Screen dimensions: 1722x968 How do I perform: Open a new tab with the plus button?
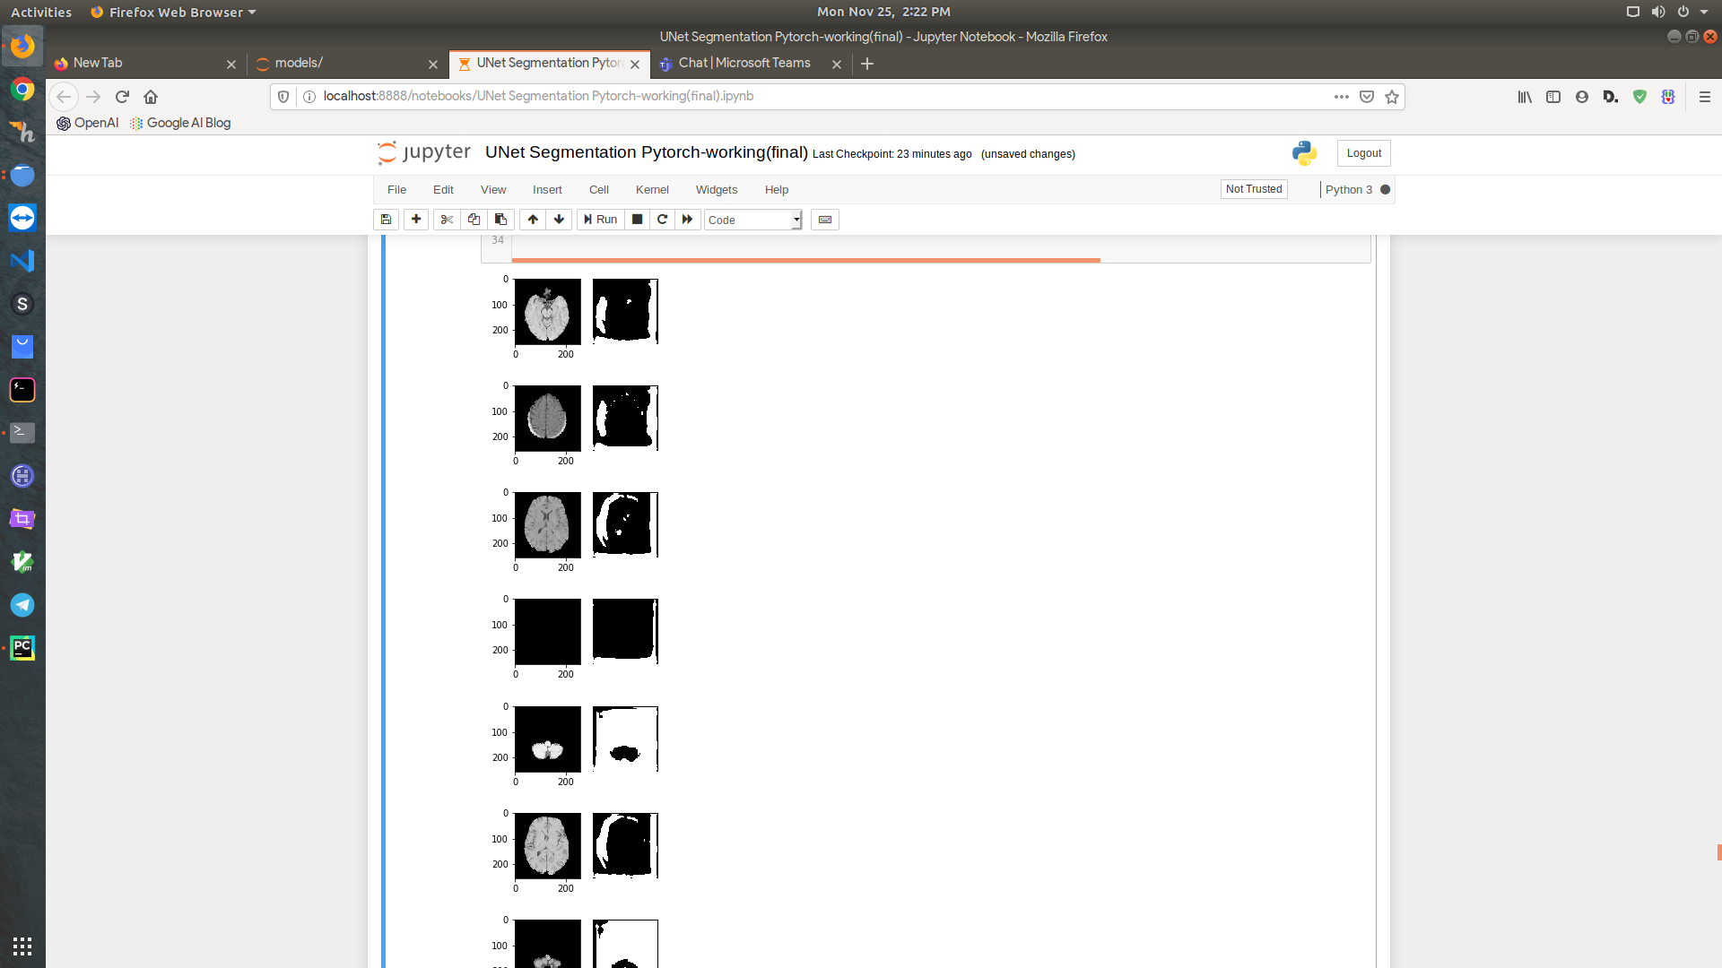(867, 64)
